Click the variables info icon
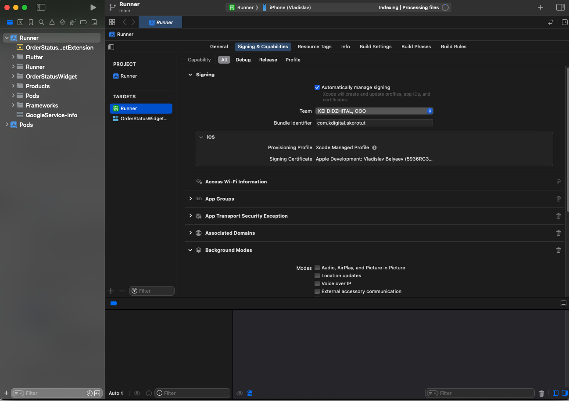 (x=149, y=393)
